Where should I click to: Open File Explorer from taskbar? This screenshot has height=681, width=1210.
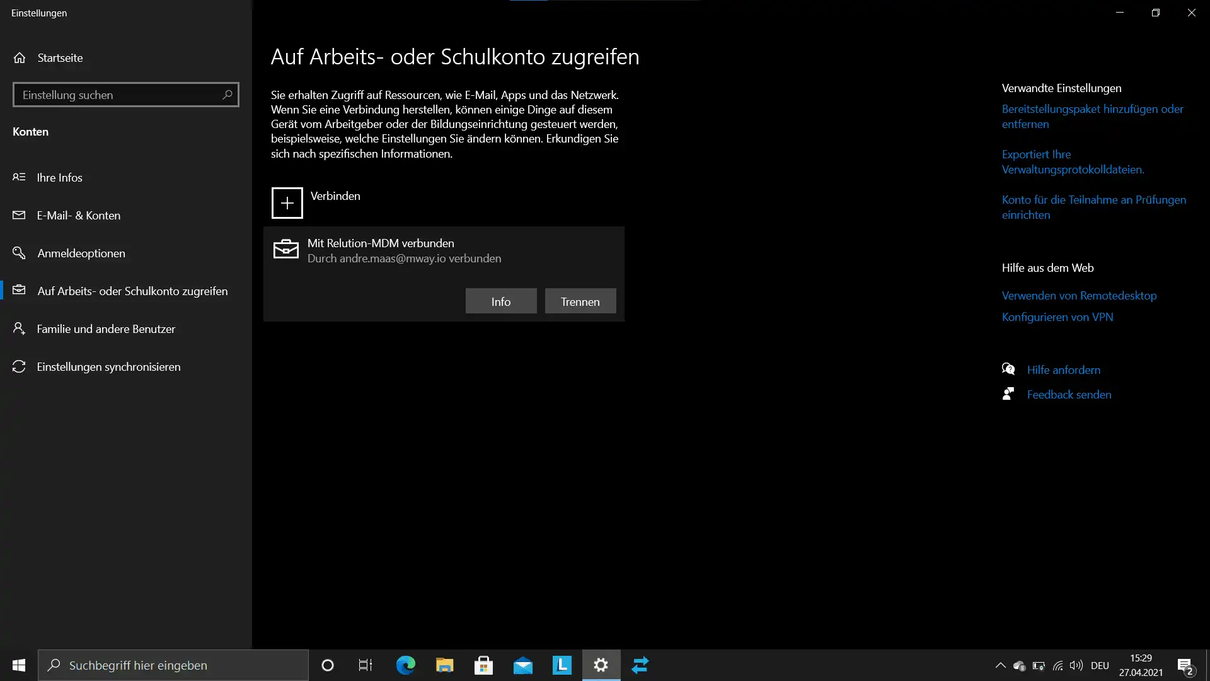pos(444,665)
